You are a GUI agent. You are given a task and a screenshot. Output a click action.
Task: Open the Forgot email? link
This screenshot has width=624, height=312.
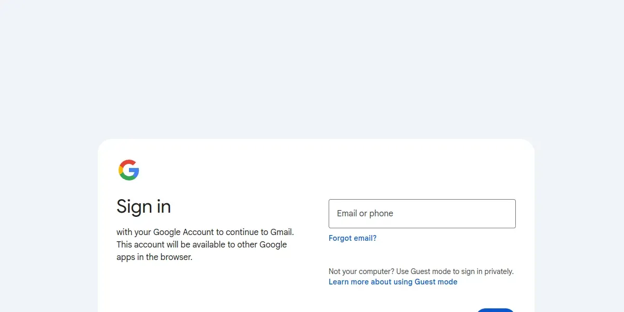tap(353, 238)
